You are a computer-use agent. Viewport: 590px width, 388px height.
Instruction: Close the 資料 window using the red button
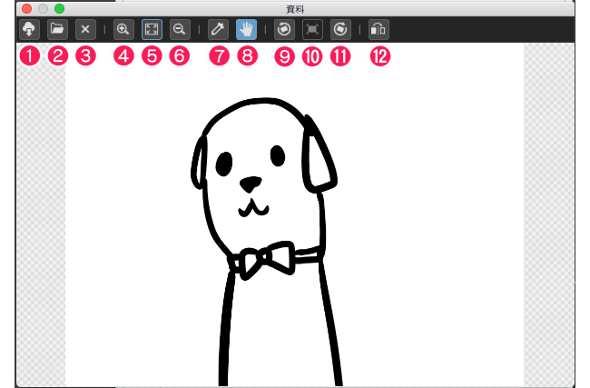(x=26, y=8)
